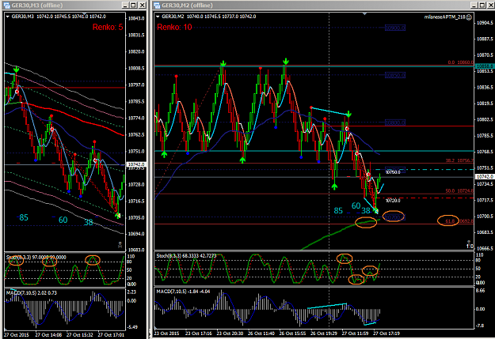Maximize the GER30,M3 chart window
Image resolution: width=495 pixels, height=339 pixels.
click(x=134, y=5)
